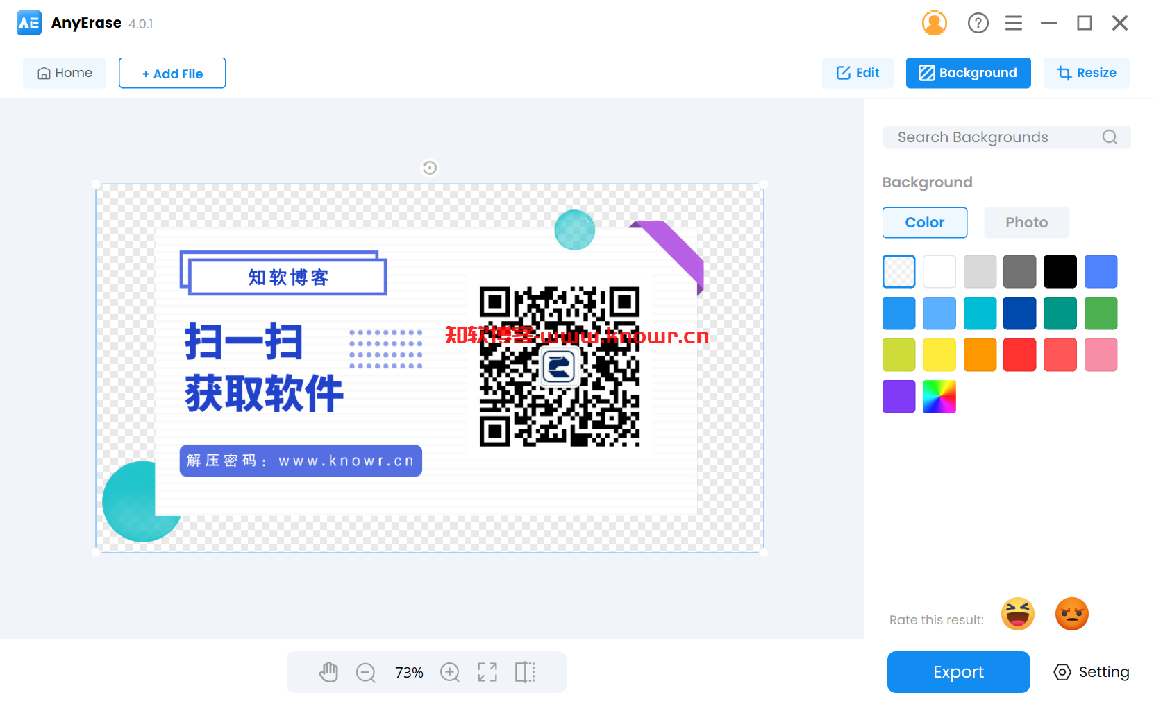Viewport: 1154px width, 704px height.
Task: Click the top-right corner handle of image
Action: coord(764,184)
